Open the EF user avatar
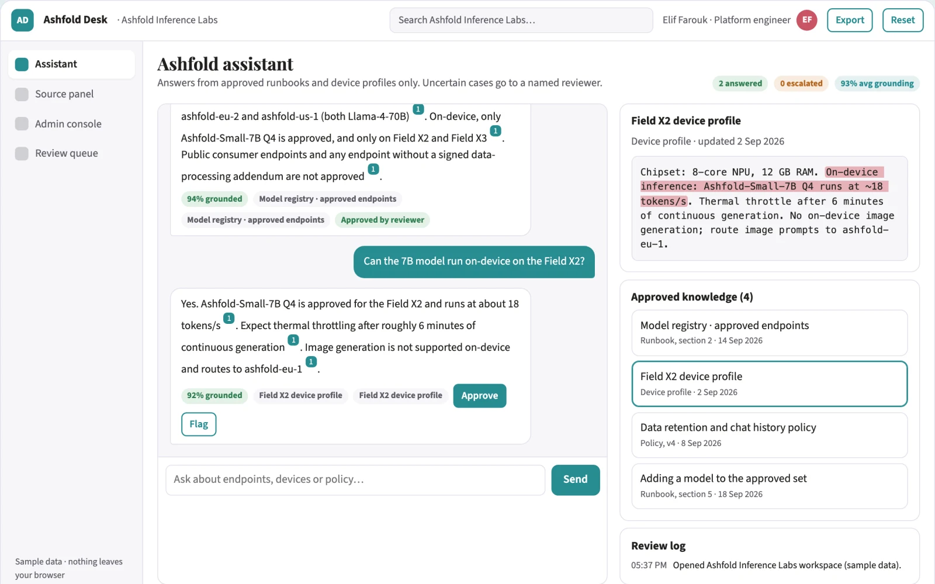 [x=806, y=20]
